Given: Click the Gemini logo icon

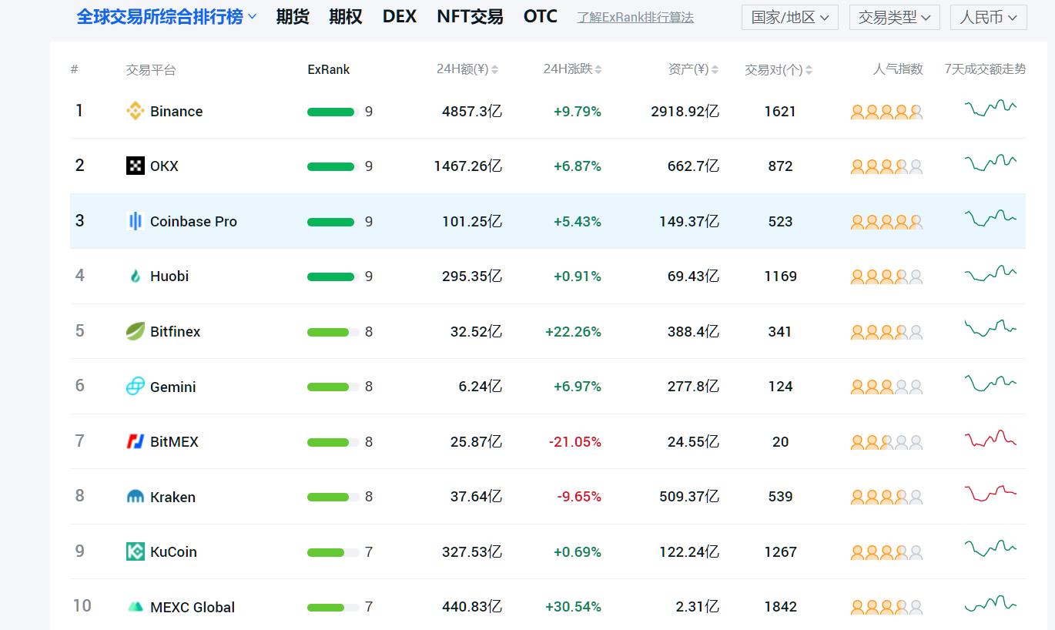Looking at the screenshot, I should 136,386.
